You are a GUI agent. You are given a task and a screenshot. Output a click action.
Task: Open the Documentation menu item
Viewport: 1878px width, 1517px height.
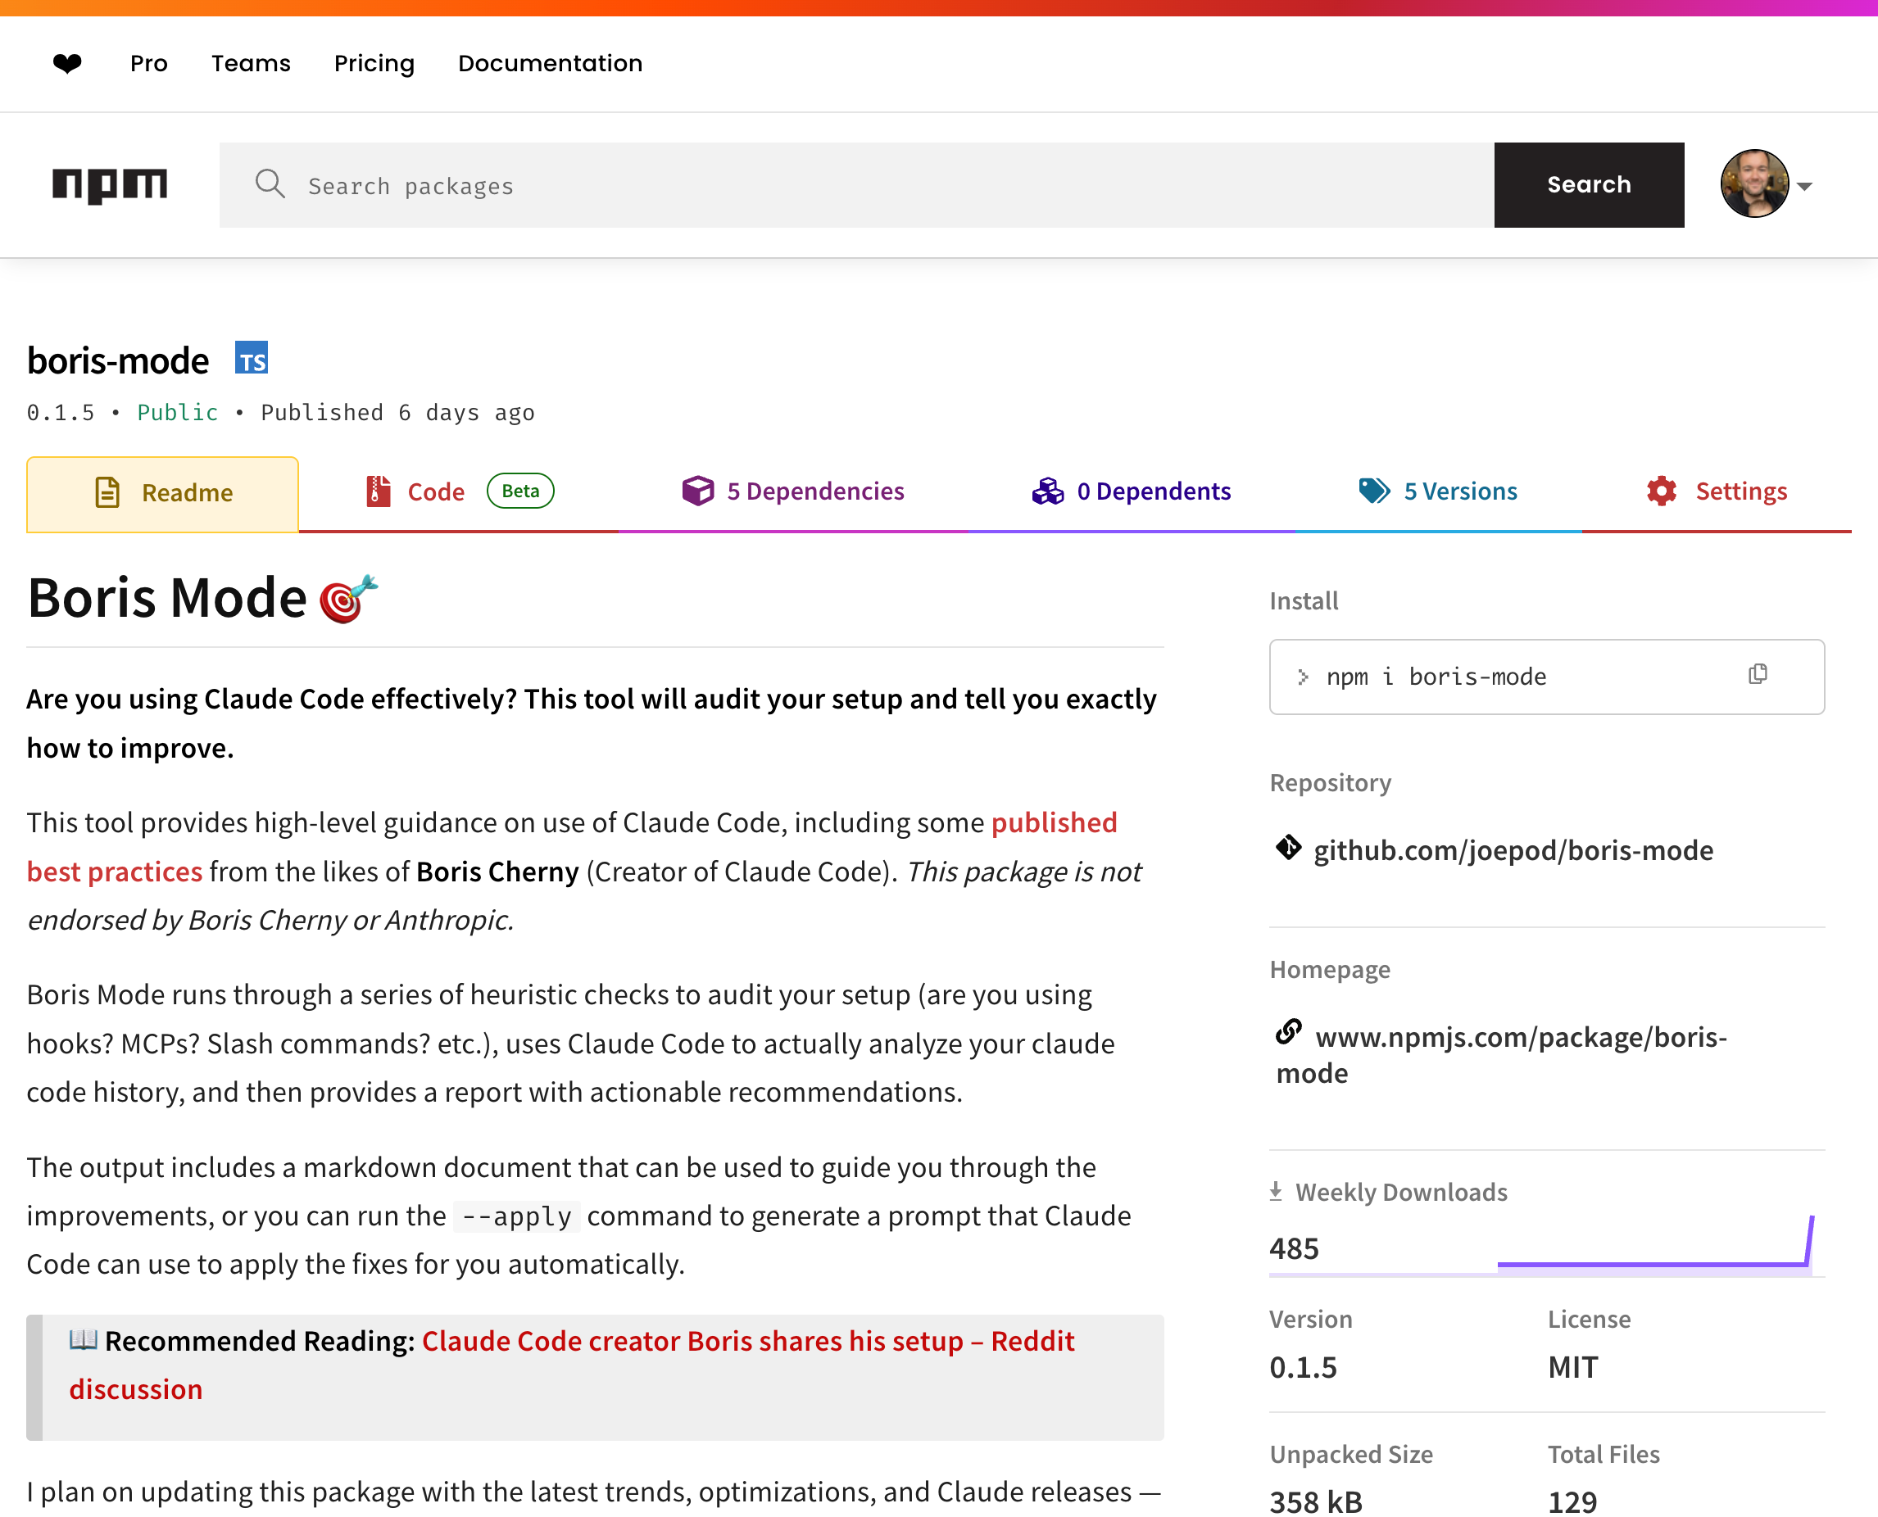coord(551,63)
